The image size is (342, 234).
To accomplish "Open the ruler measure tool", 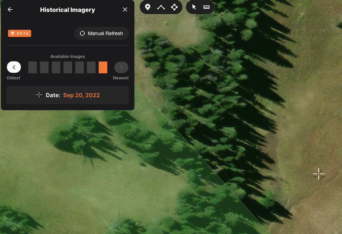I will [206, 7].
